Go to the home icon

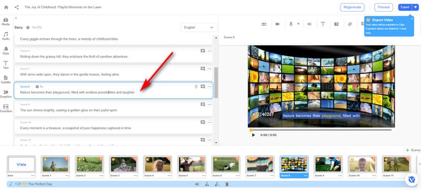tap(6, 7)
